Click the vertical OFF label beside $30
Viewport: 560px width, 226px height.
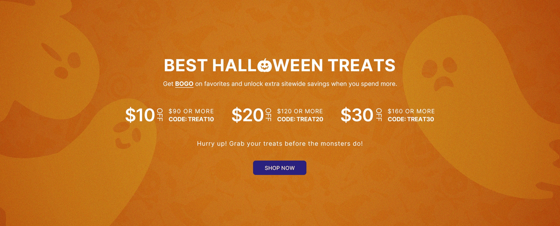379,115
